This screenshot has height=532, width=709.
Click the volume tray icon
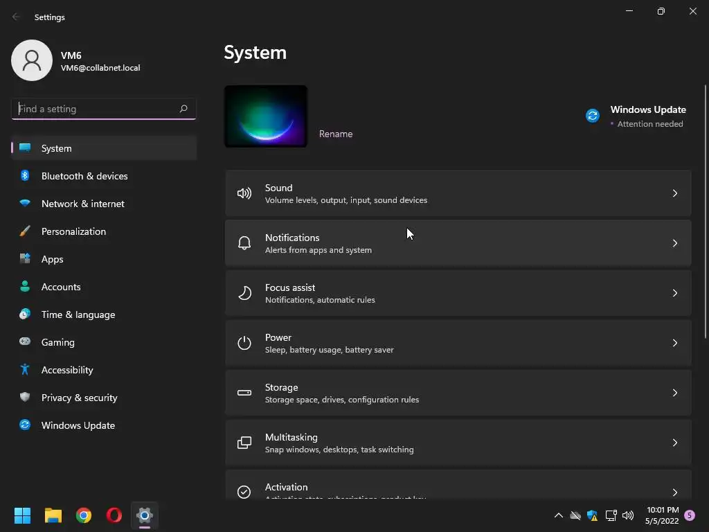pos(627,515)
